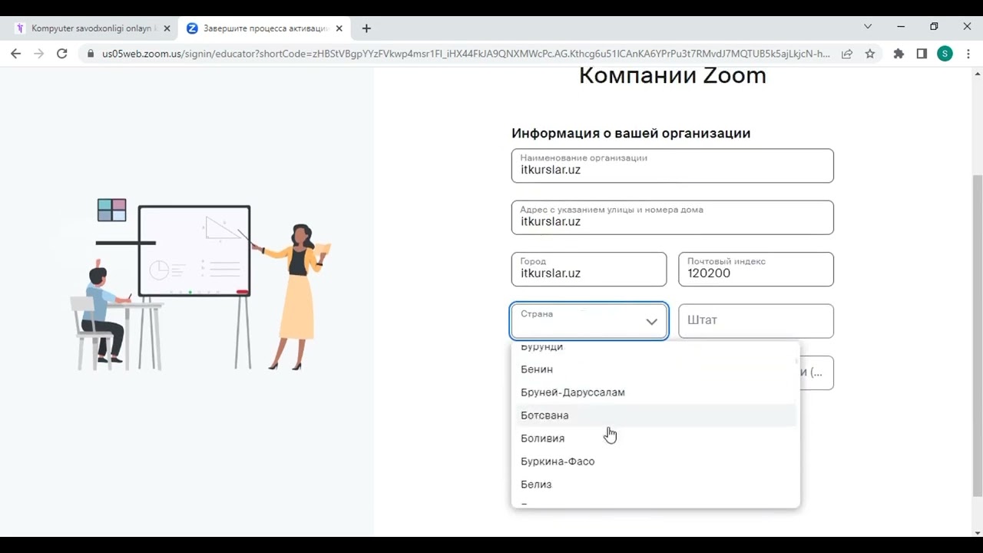Switch to Kompyuter savodxonligi onlayn tab

click(92, 28)
